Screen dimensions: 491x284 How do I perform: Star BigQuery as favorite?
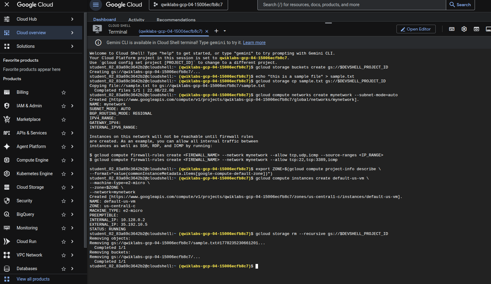pyautogui.click(x=64, y=215)
